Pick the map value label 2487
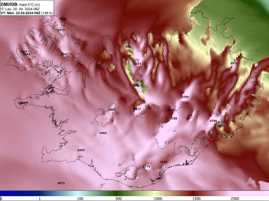Image resolution: width=269 pixels, height=201 pixels. (64, 54)
